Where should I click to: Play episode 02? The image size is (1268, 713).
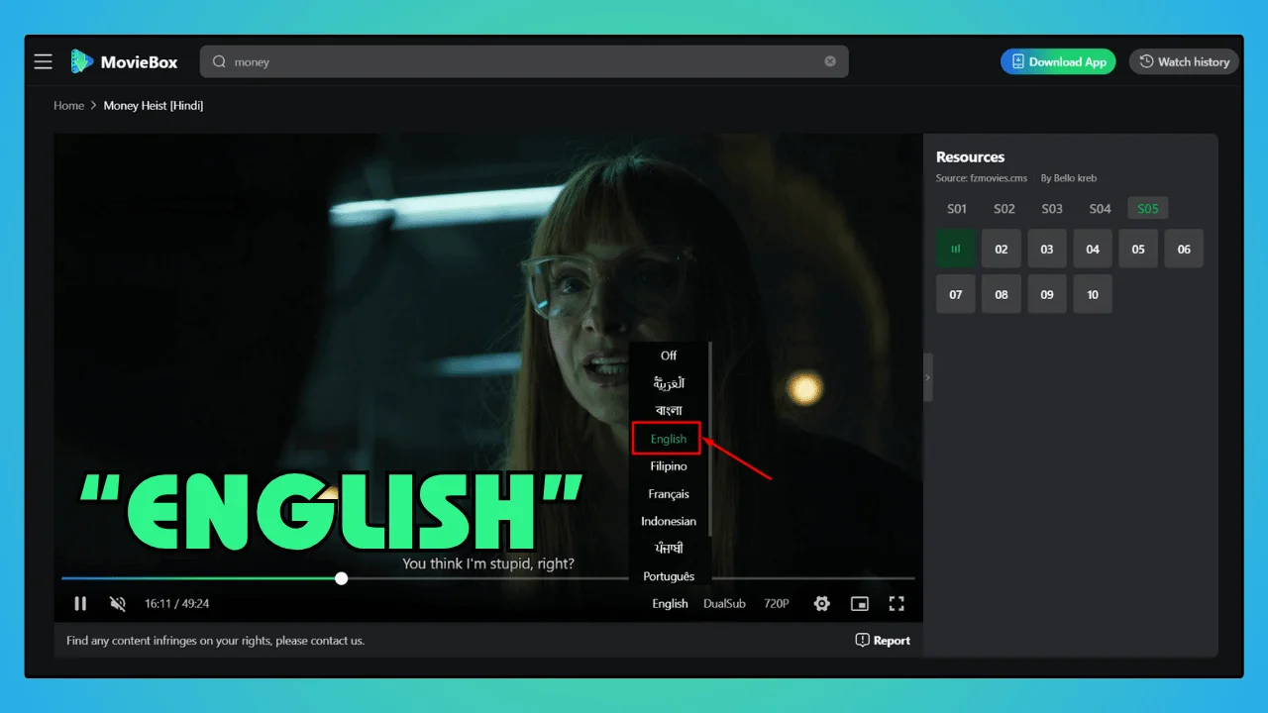pos(1002,249)
